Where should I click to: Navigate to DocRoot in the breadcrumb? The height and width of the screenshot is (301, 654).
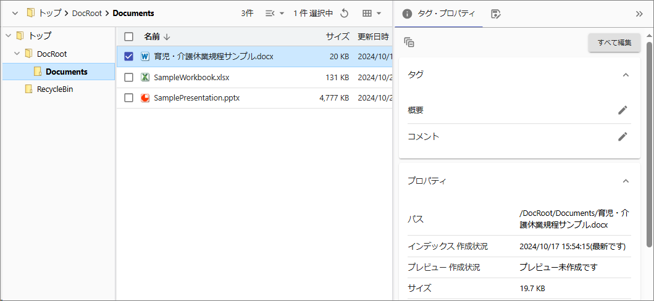pos(86,13)
